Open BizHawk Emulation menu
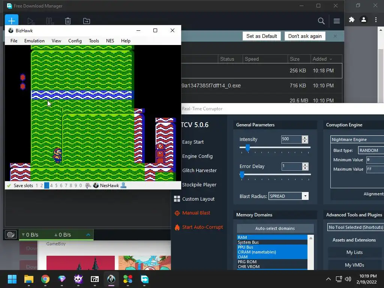Image resolution: width=384 pixels, height=288 pixels. tap(34, 41)
